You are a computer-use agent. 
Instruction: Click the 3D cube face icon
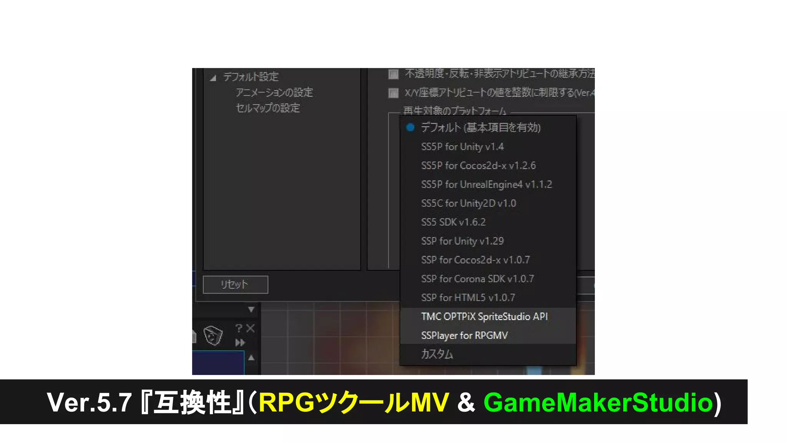[213, 335]
